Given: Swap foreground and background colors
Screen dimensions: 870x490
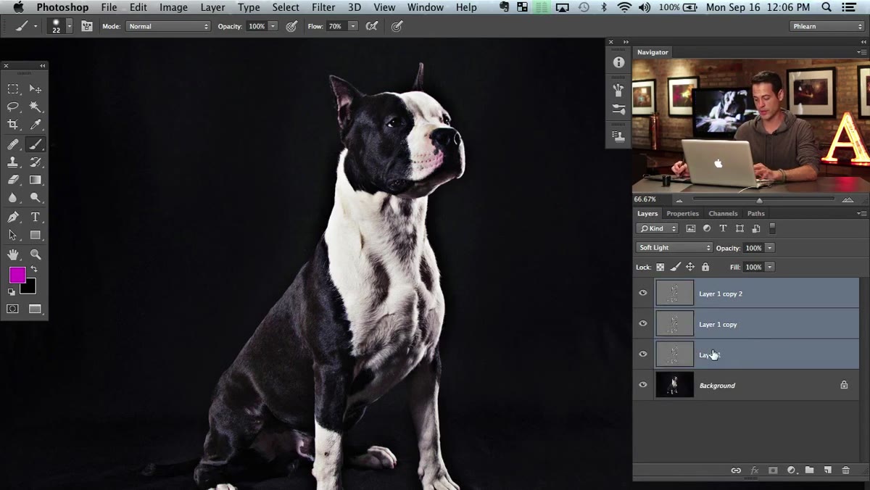Looking at the screenshot, I should [33, 270].
